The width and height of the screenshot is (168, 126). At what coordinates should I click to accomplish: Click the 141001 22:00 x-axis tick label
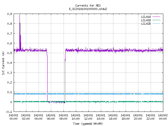[150, 117]
